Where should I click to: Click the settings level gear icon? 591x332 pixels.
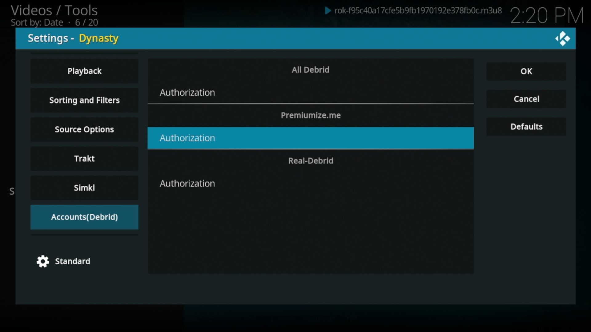(x=43, y=261)
